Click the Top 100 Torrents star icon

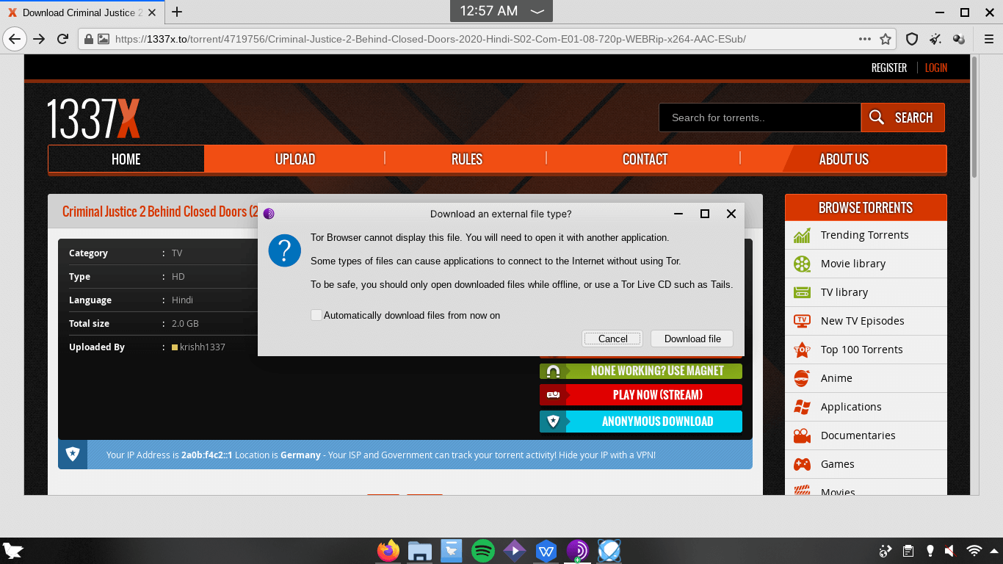[802, 350]
